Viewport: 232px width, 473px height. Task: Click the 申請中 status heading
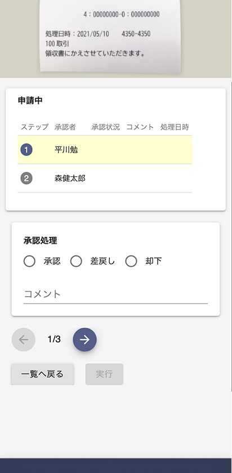[30, 101]
